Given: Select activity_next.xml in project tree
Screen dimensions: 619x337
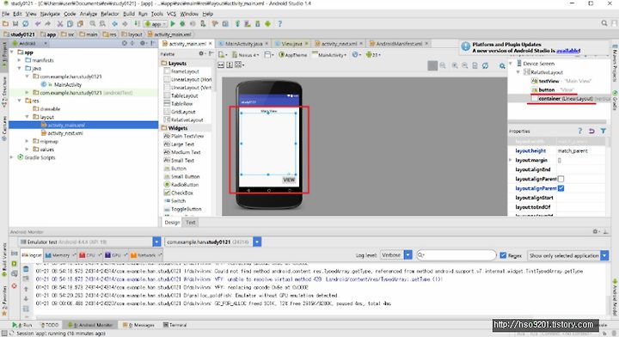Looking at the screenshot, I should (65, 133).
